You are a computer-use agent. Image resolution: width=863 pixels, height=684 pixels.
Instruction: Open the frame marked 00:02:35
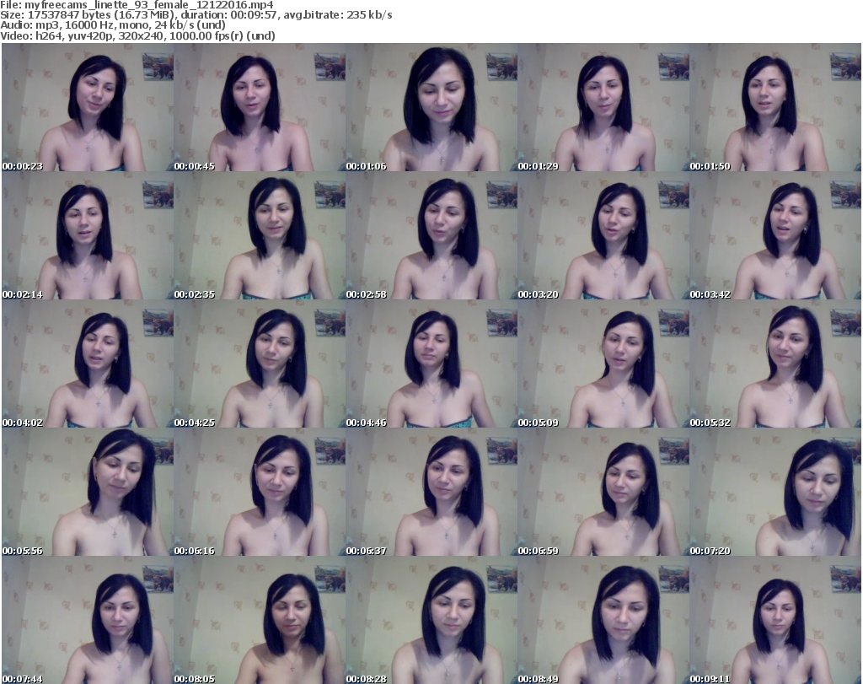(x=260, y=235)
